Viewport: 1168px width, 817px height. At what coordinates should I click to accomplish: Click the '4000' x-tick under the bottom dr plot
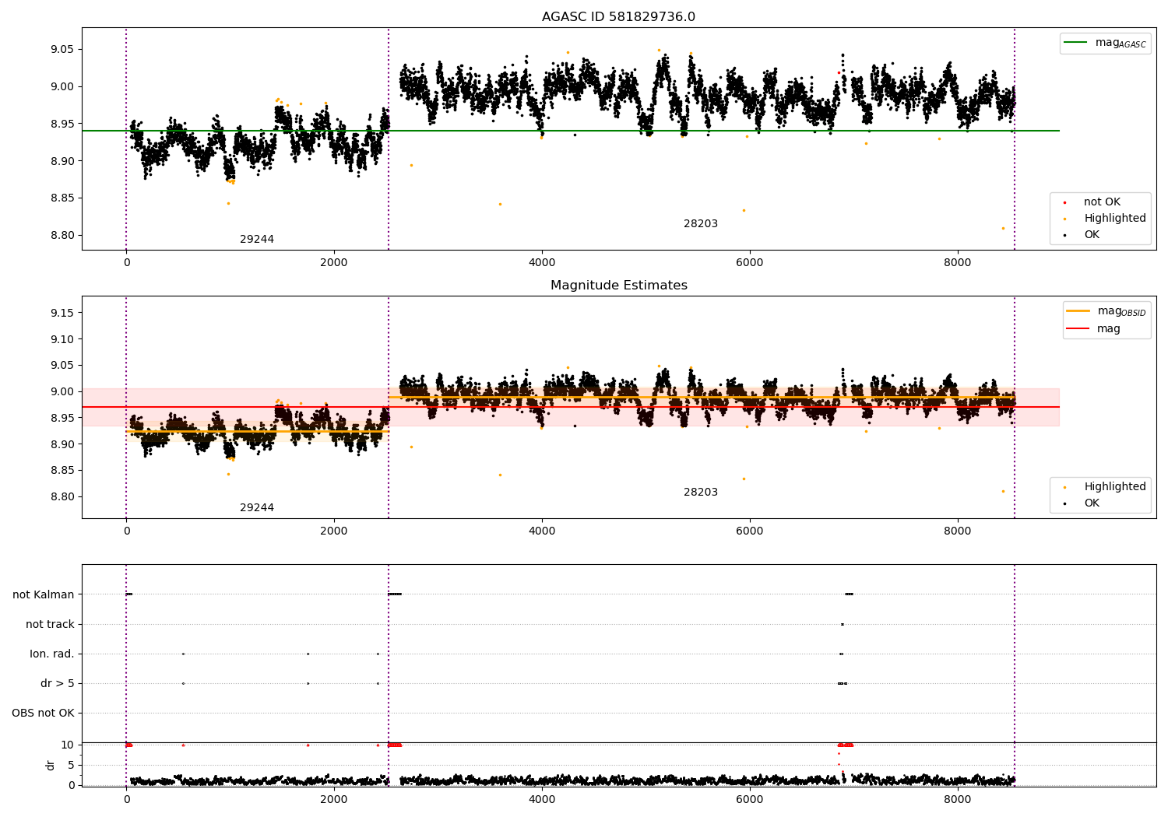542,800
